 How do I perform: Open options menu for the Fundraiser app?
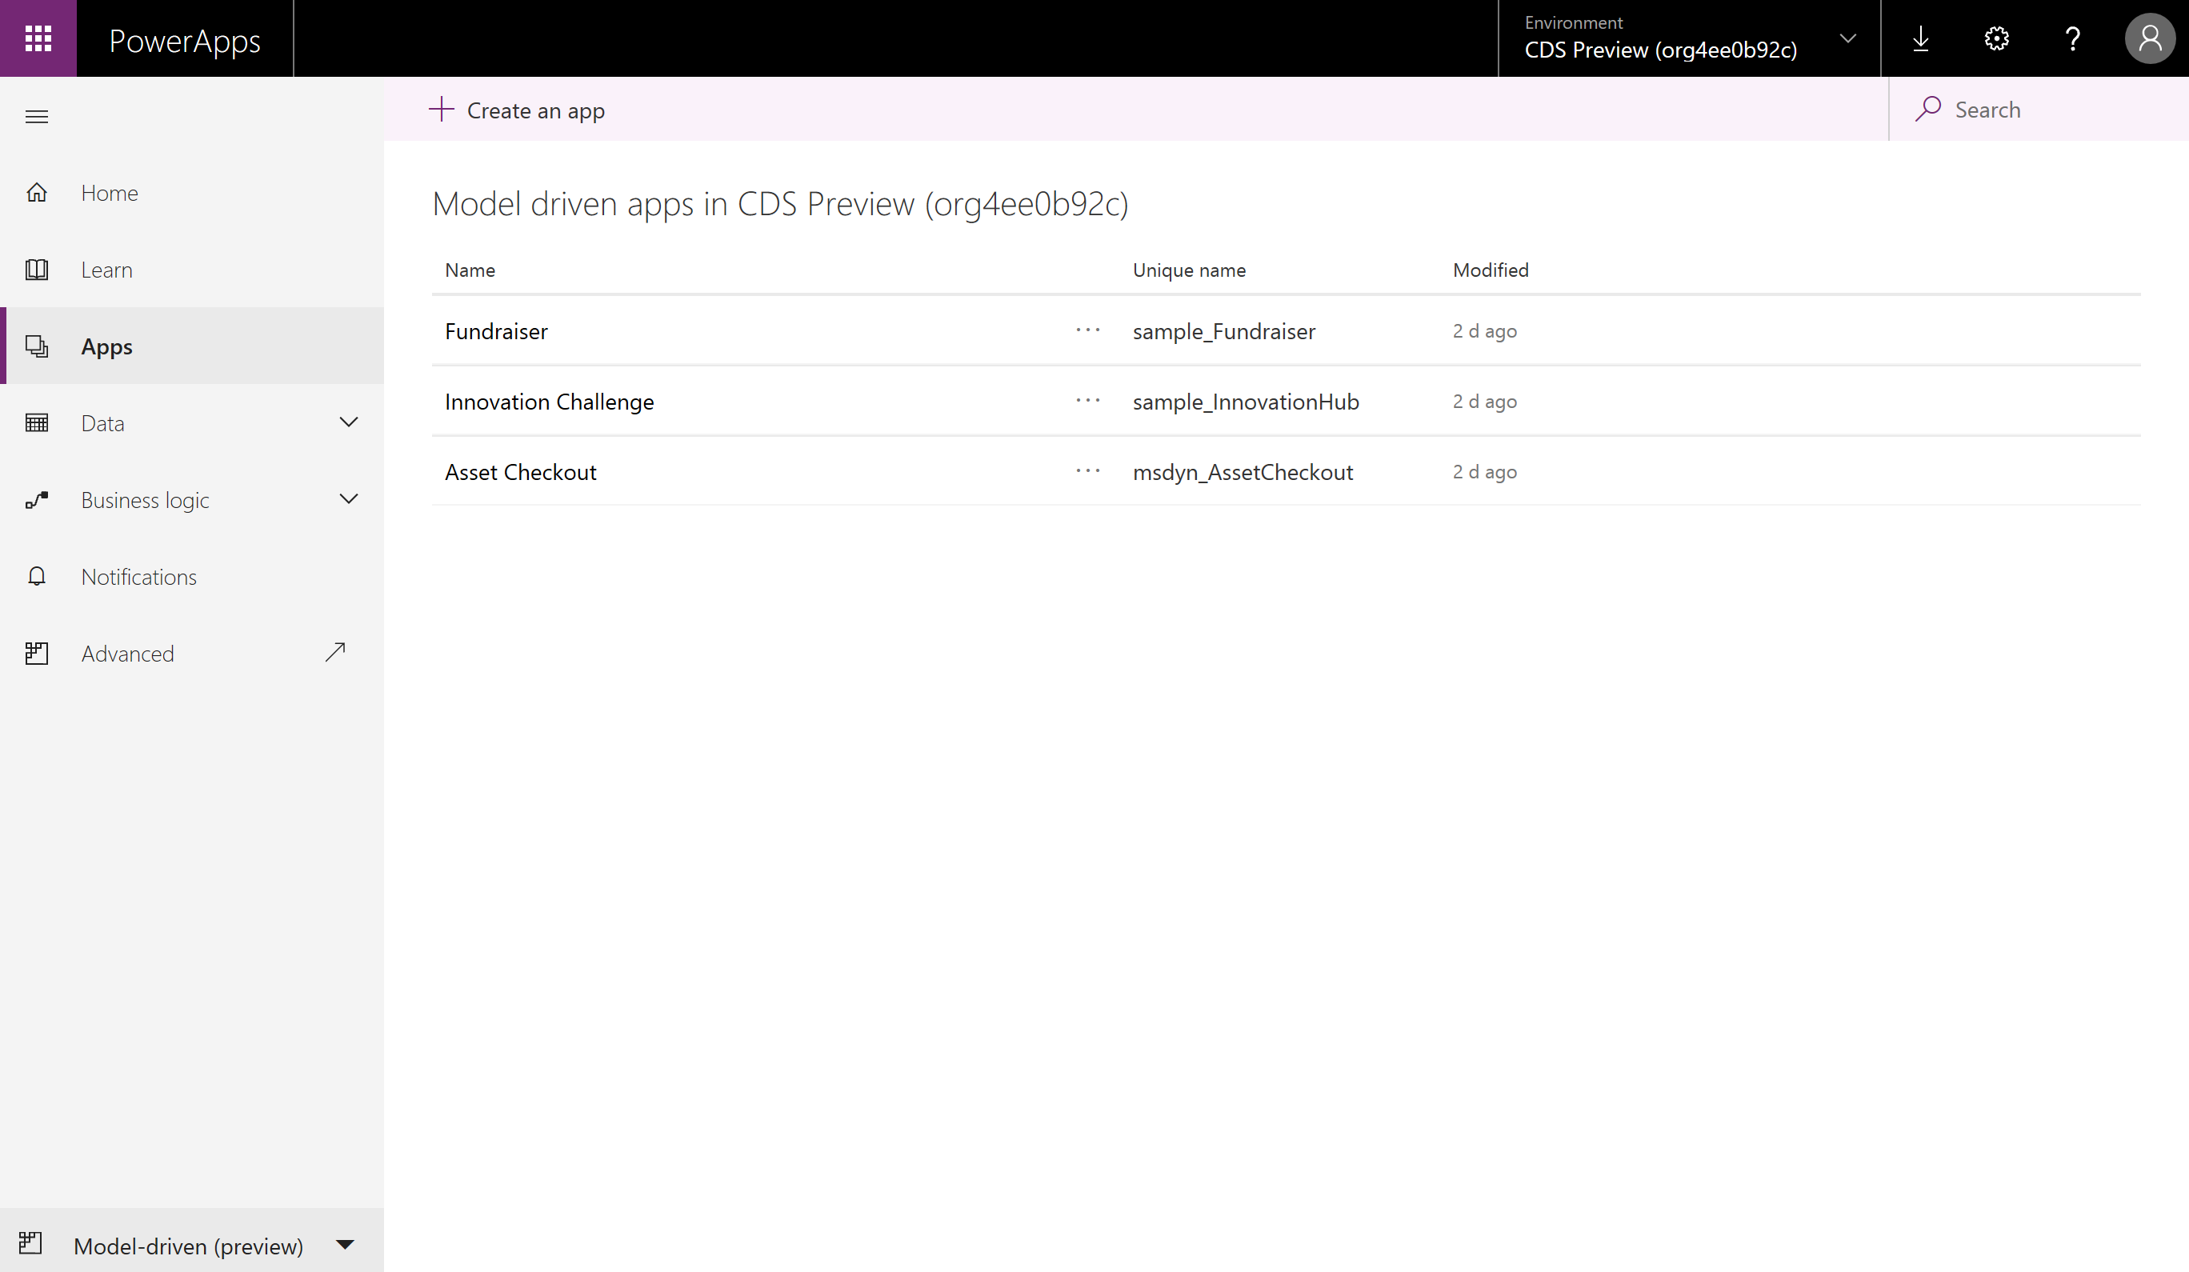pos(1086,331)
